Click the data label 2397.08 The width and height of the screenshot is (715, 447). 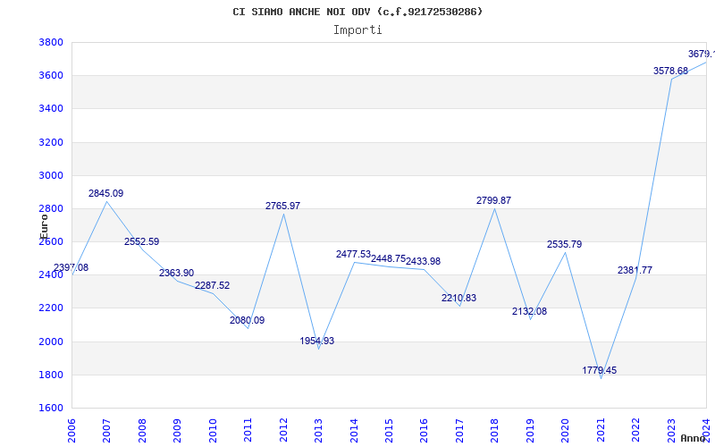tap(71, 267)
